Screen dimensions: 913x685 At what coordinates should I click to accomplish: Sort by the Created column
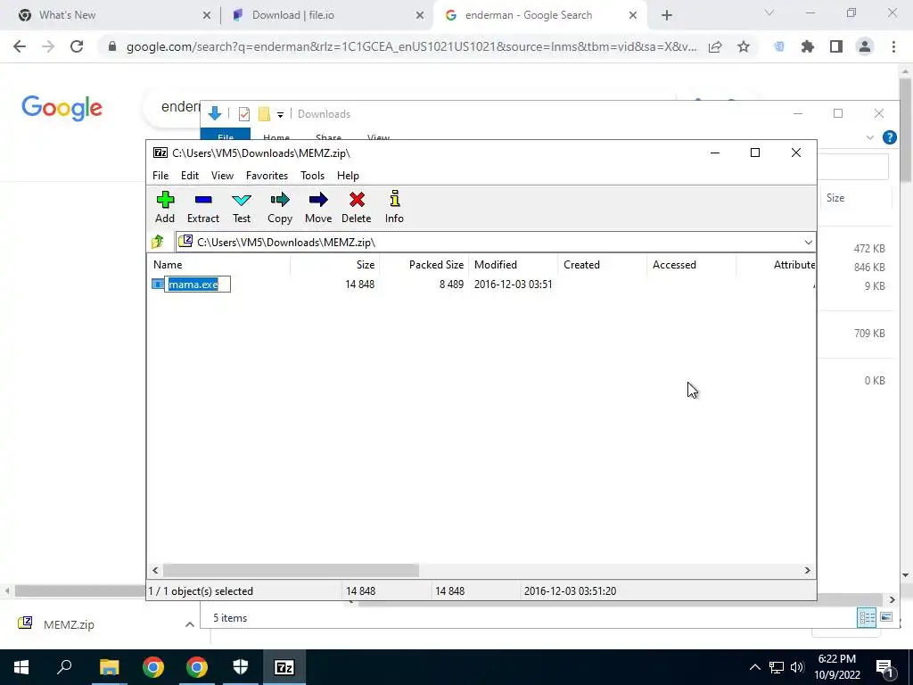[x=602, y=264]
